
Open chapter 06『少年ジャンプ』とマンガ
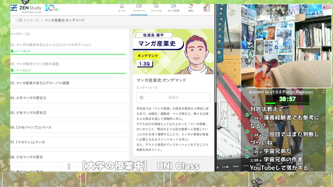31,128
